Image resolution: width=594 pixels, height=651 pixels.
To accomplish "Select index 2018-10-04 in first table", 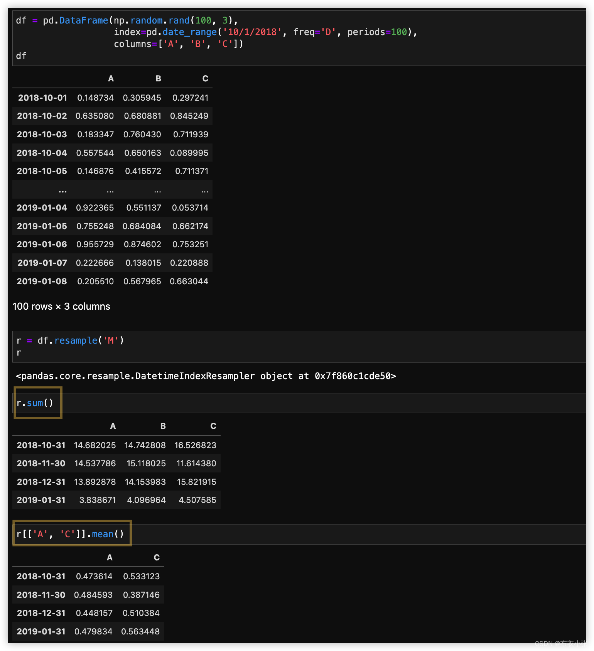I will pos(42,153).
